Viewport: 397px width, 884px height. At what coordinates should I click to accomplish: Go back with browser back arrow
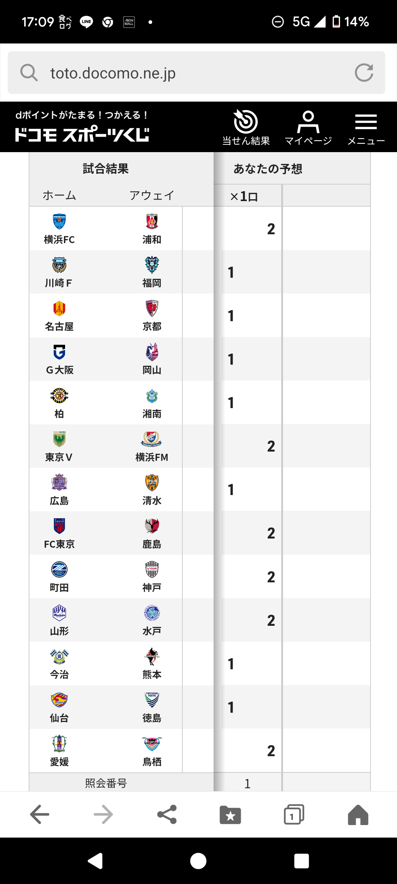coord(40,814)
